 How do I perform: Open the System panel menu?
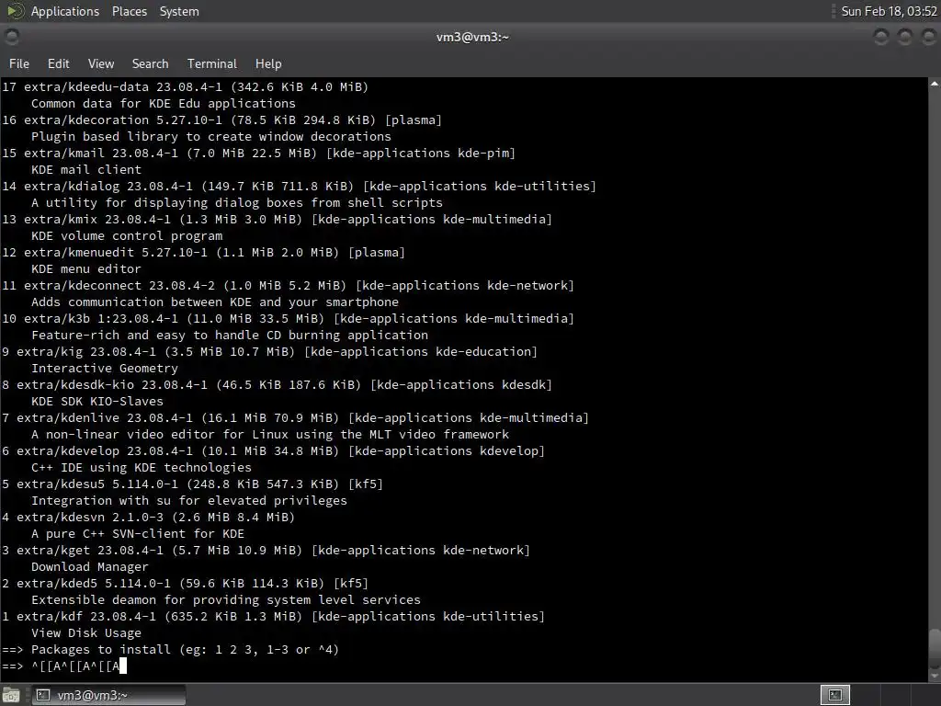click(179, 11)
